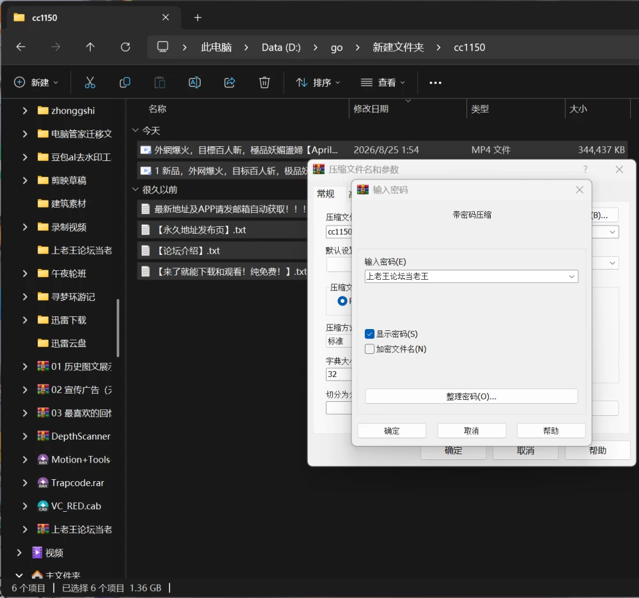
Task: Click the 取消 button of 压缩文件名和参数 dialog
Action: point(525,451)
